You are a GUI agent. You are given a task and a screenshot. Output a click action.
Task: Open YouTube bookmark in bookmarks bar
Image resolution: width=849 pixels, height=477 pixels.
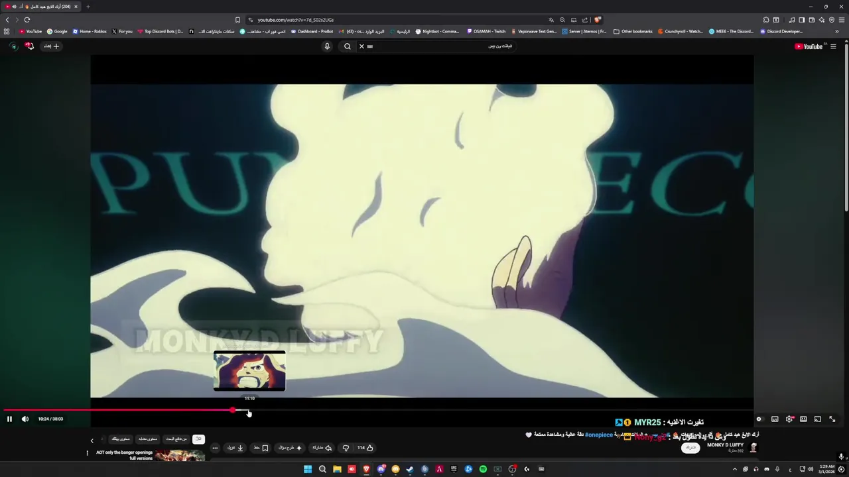[x=30, y=31]
